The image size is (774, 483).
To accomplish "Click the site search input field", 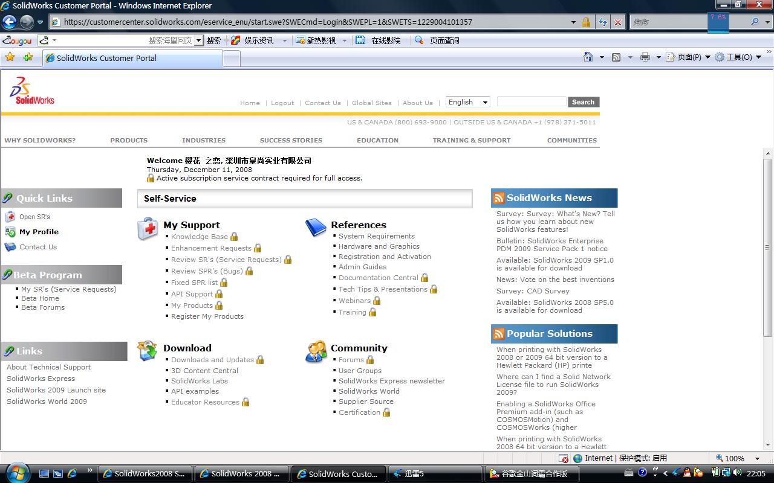I will [532, 101].
